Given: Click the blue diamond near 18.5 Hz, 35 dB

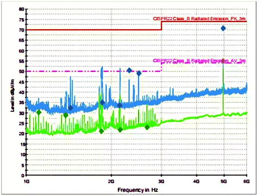Looking at the screenshot, I should tap(102, 103).
